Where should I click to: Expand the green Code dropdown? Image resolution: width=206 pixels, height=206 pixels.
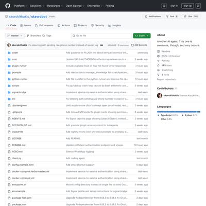[x=142, y=36]
